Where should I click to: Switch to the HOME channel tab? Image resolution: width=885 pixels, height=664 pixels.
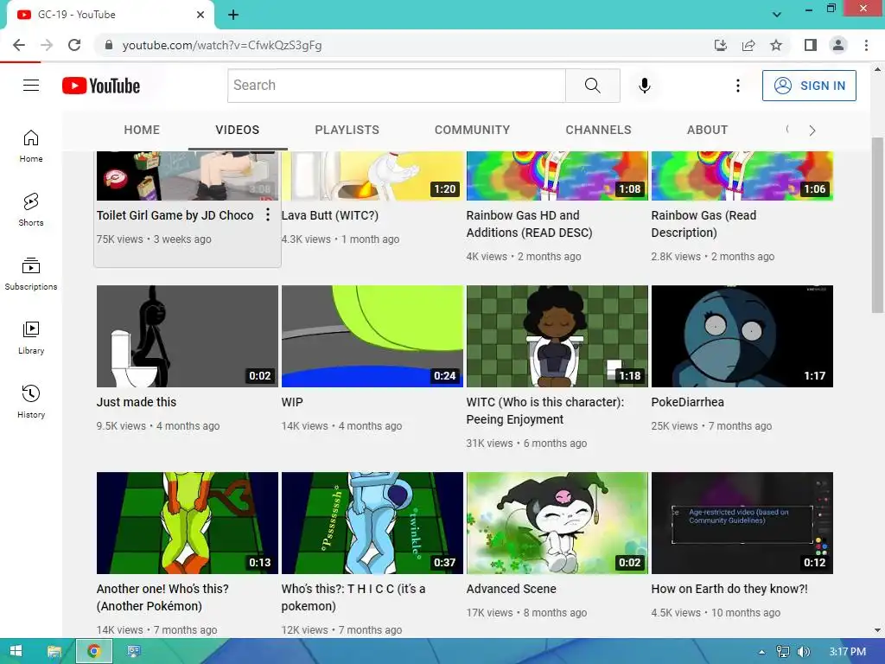[142, 130]
